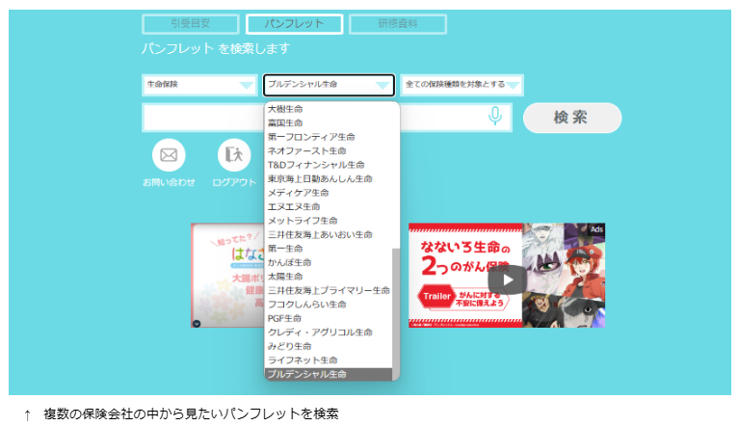The image size is (739, 426).
Task: Click small arrow icon on left banner
Action: [197, 323]
